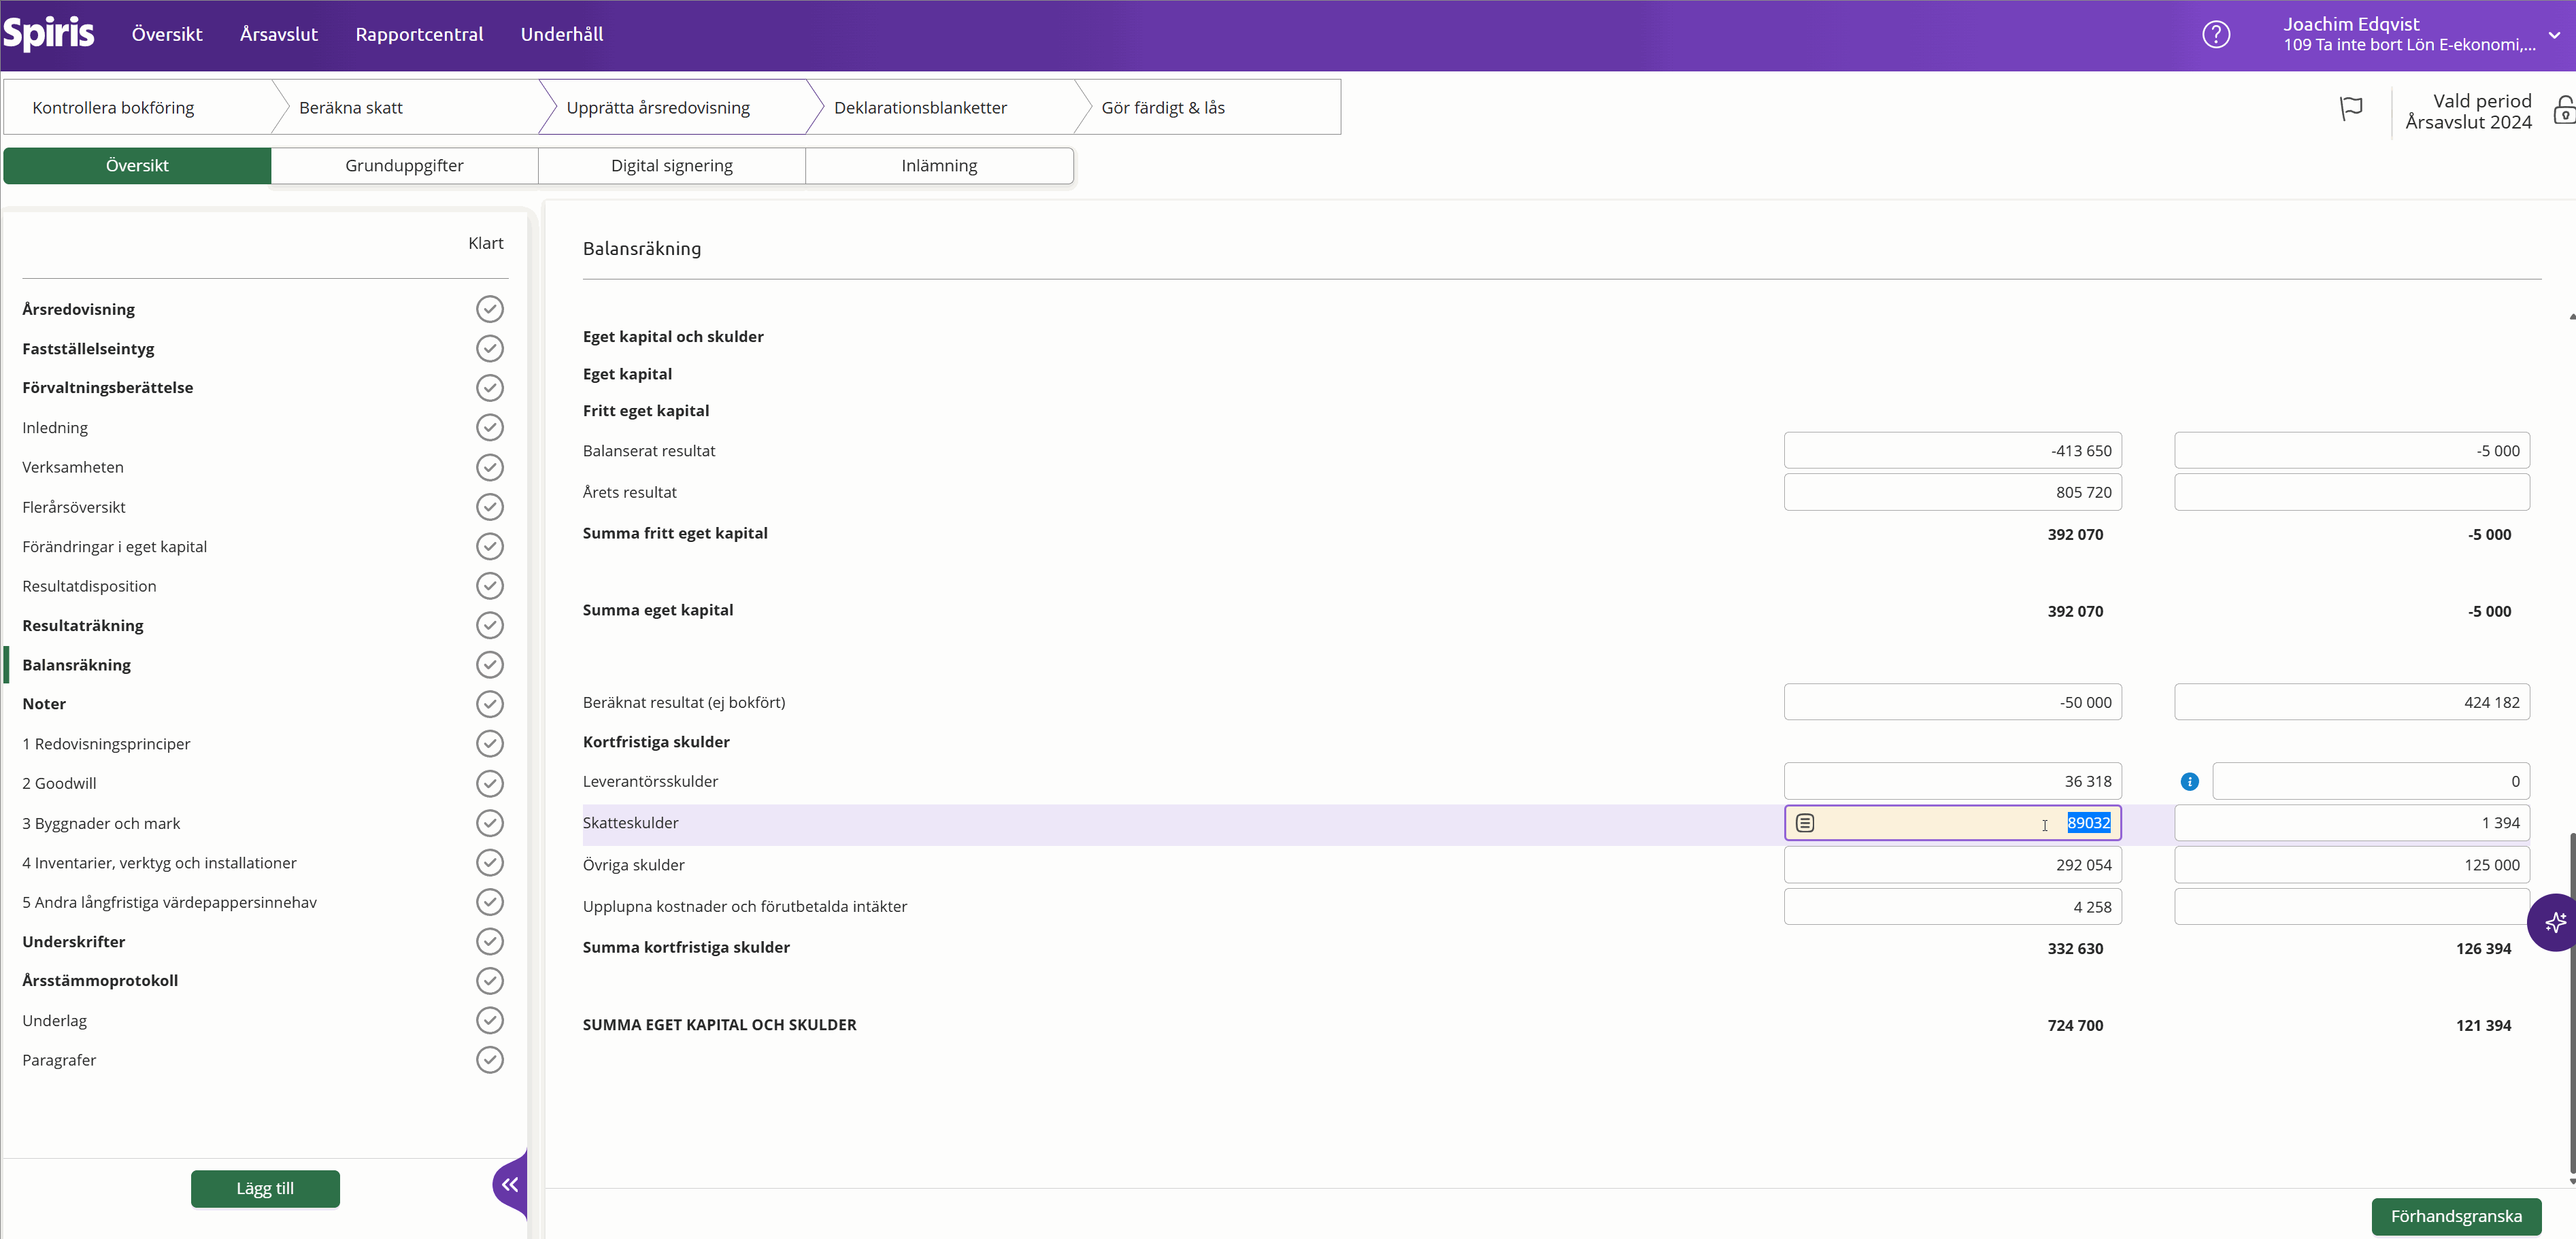
Task: Go to Kontrollera bokföring step
Action: [x=138, y=107]
